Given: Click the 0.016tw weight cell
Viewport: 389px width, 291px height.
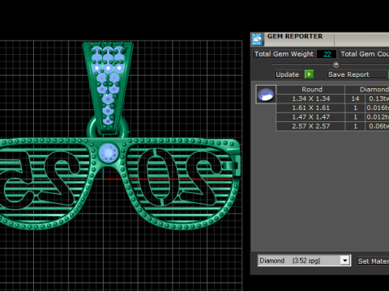Looking at the screenshot, I should (378, 108).
